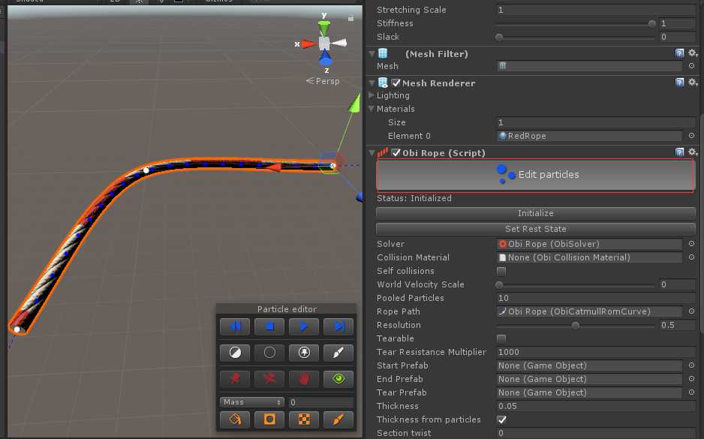Click the Thickness value field
The height and width of the screenshot is (439, 704).
point(596,406)
